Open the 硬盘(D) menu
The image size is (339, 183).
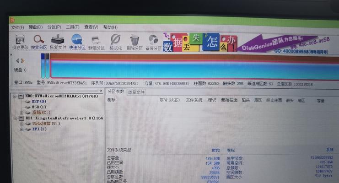(36, 27)
